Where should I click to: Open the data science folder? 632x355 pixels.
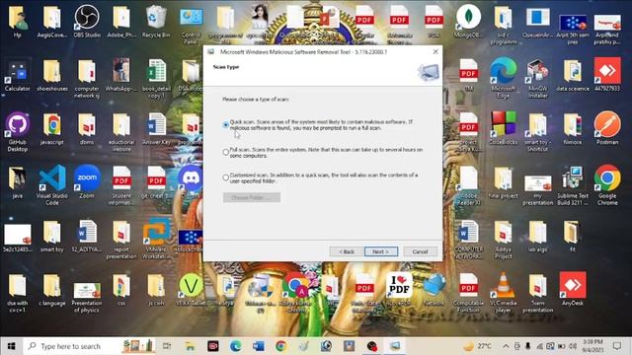coord(573,75)
